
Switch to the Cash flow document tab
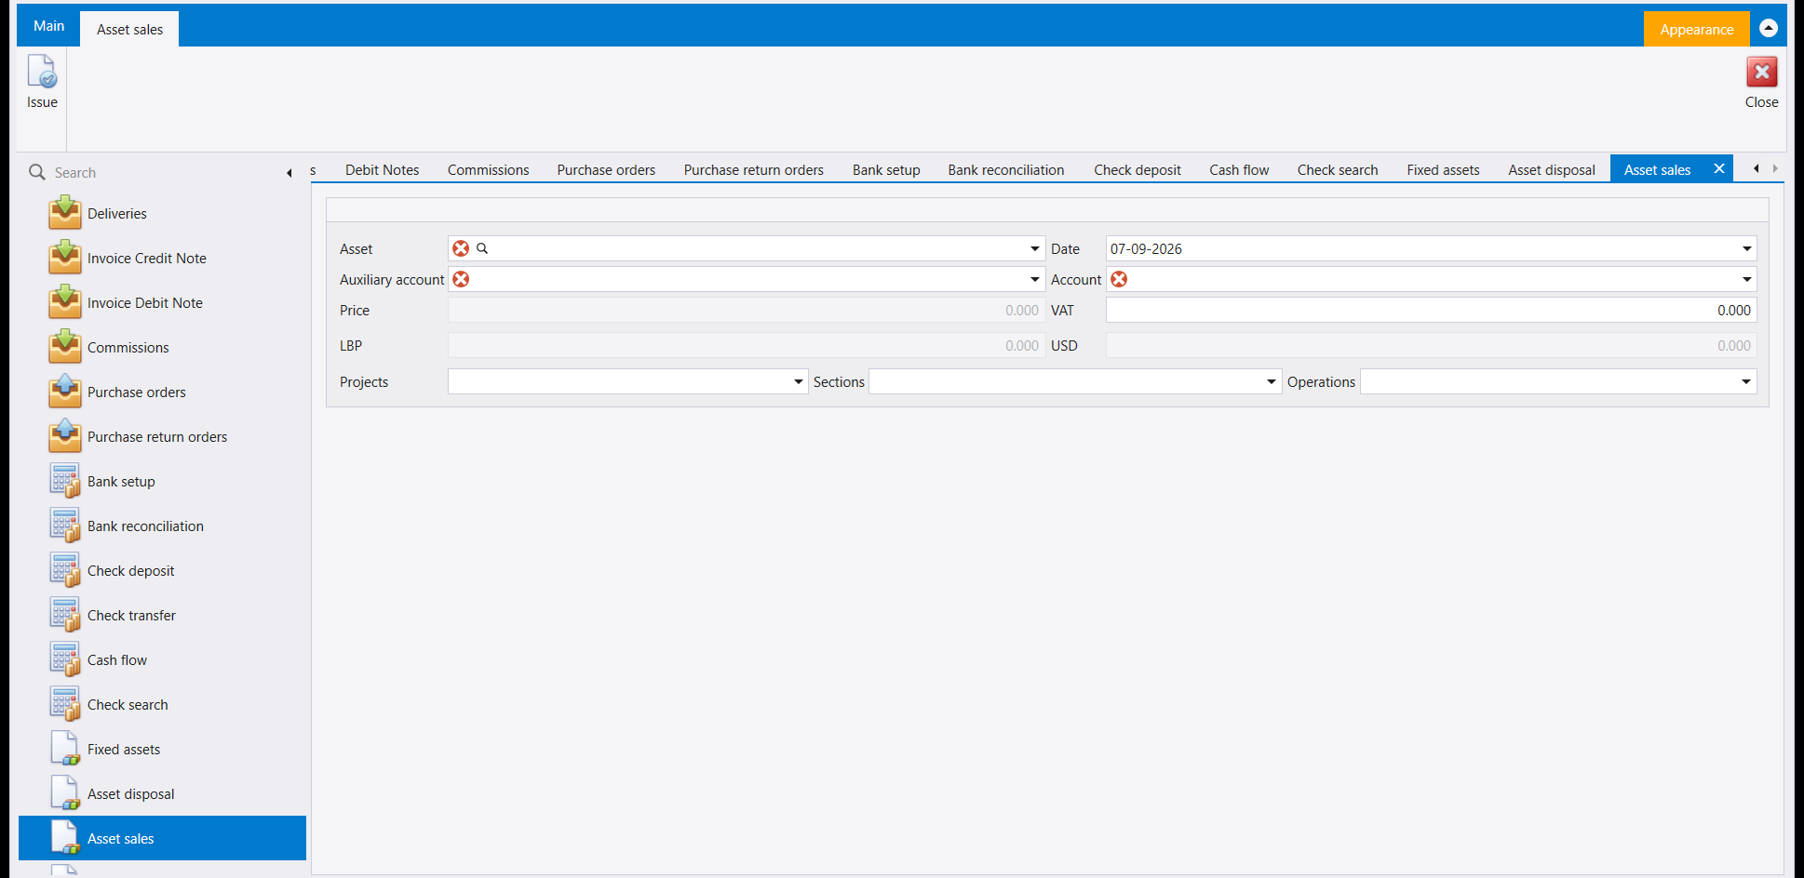tap(1239, 169)
